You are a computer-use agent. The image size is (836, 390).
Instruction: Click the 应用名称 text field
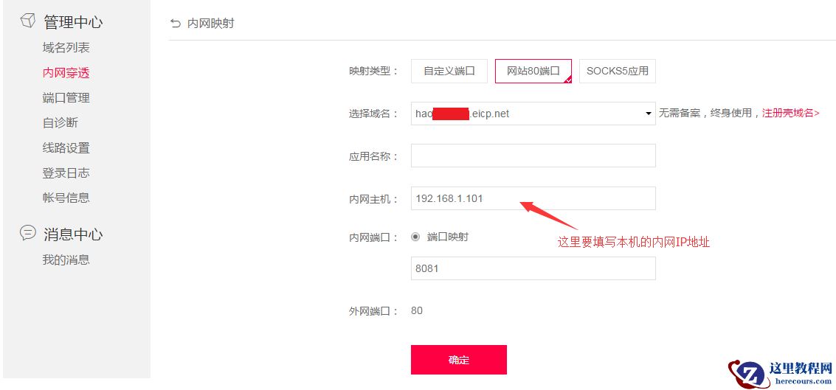pyautogui.click(x=533, y=156)
